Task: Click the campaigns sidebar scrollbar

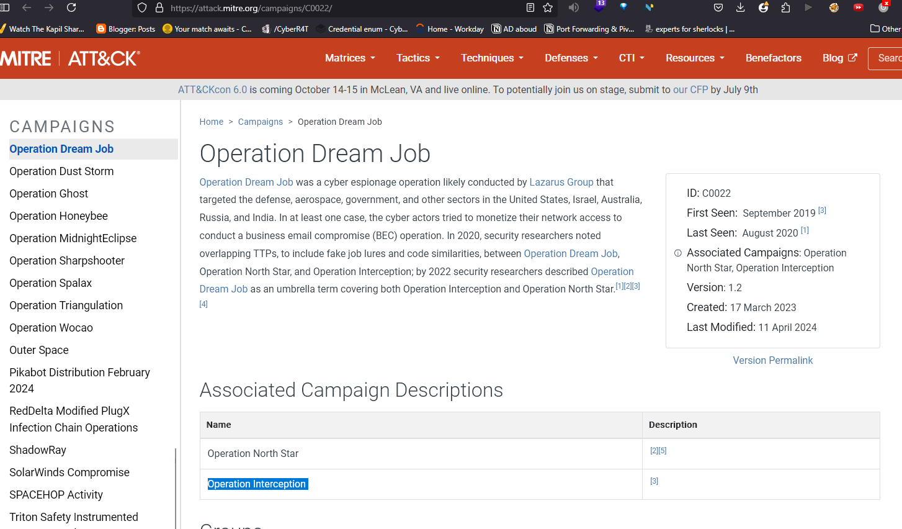Action: click(x=176, y=489)
